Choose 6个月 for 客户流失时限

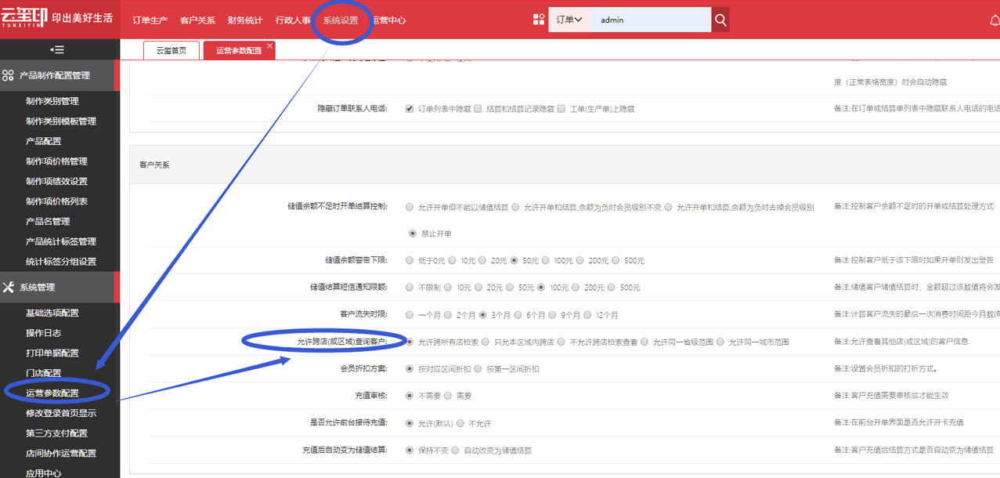518,315
